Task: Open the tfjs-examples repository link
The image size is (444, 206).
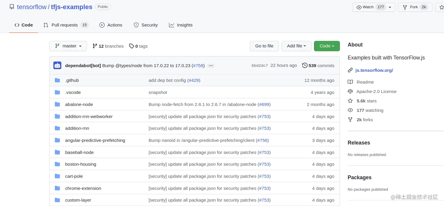Action: [72, 7]
